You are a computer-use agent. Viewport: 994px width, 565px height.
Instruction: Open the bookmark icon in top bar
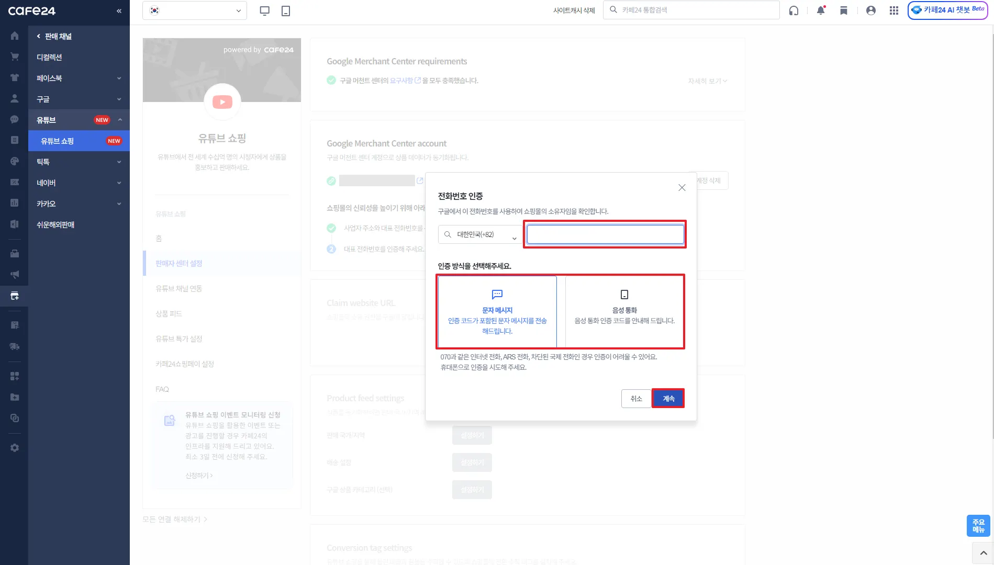pyautogui.click(x=844, y=10)
